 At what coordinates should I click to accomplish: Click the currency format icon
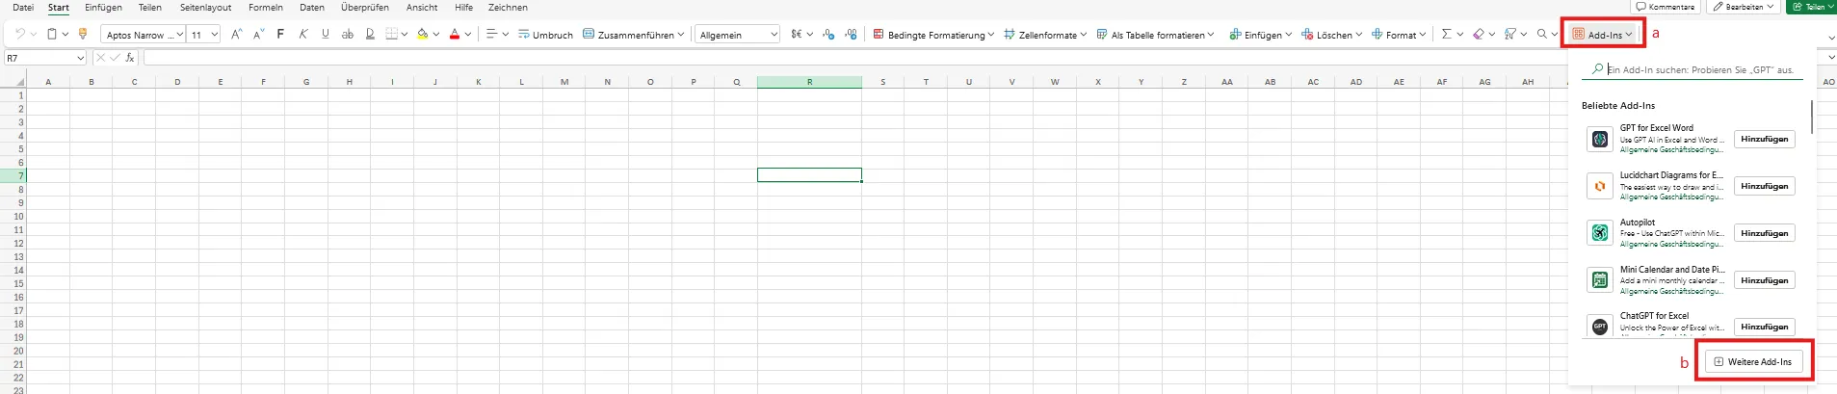point(797,34)
